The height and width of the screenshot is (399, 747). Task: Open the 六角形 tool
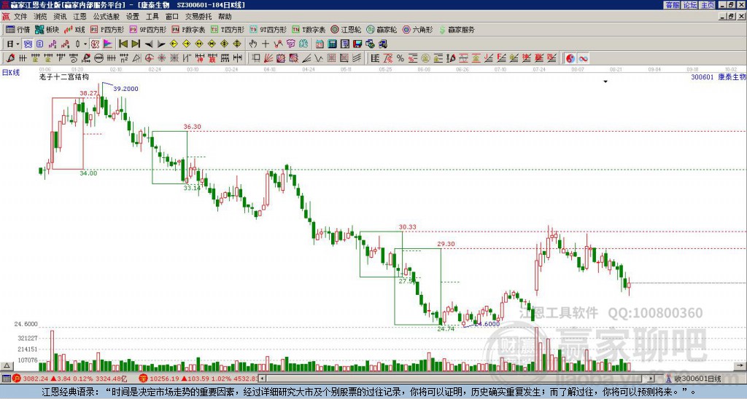[417, 29]
